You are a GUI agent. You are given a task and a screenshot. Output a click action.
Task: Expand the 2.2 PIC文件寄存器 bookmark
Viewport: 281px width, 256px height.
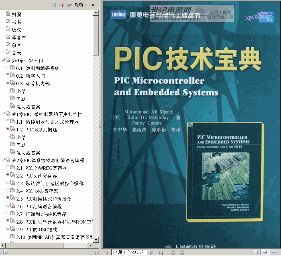(8, 174)
